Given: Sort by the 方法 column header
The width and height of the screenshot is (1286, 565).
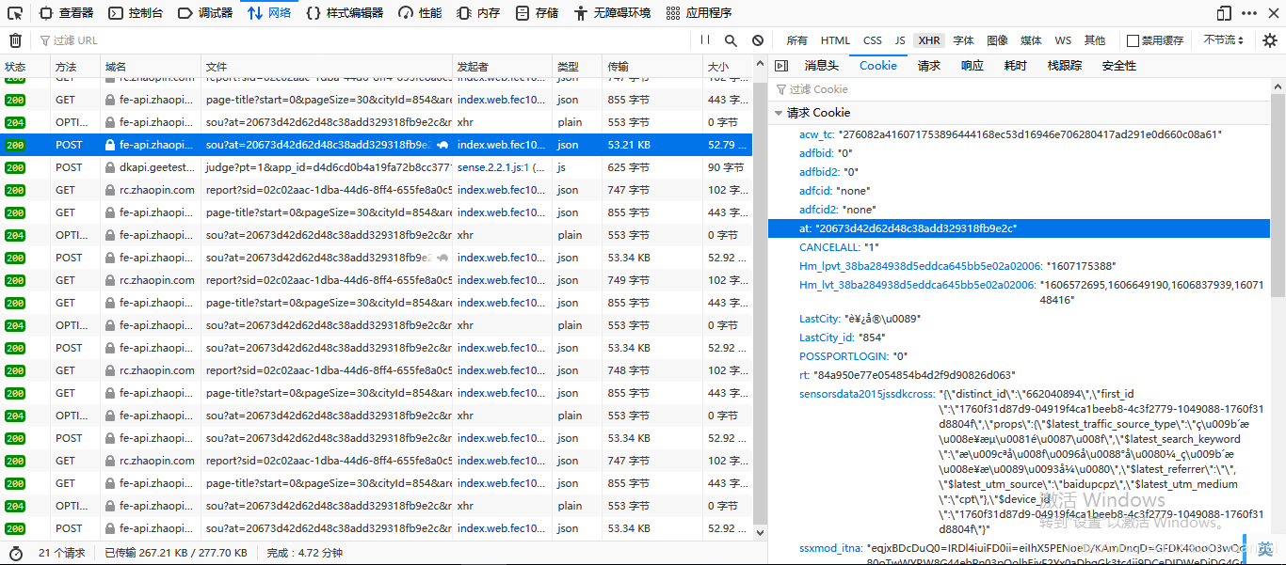Looking at the screenshot, I should (75, 66).
